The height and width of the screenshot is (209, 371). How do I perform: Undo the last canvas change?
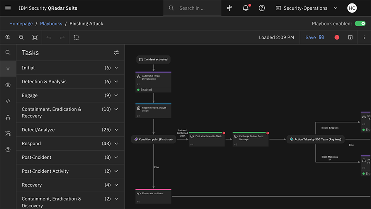tap(49, 37)
